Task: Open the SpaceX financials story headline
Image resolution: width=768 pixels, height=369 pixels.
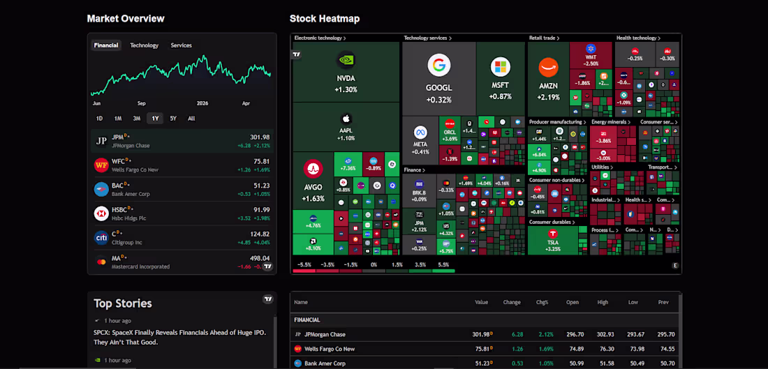Action: tap(179, 337)
